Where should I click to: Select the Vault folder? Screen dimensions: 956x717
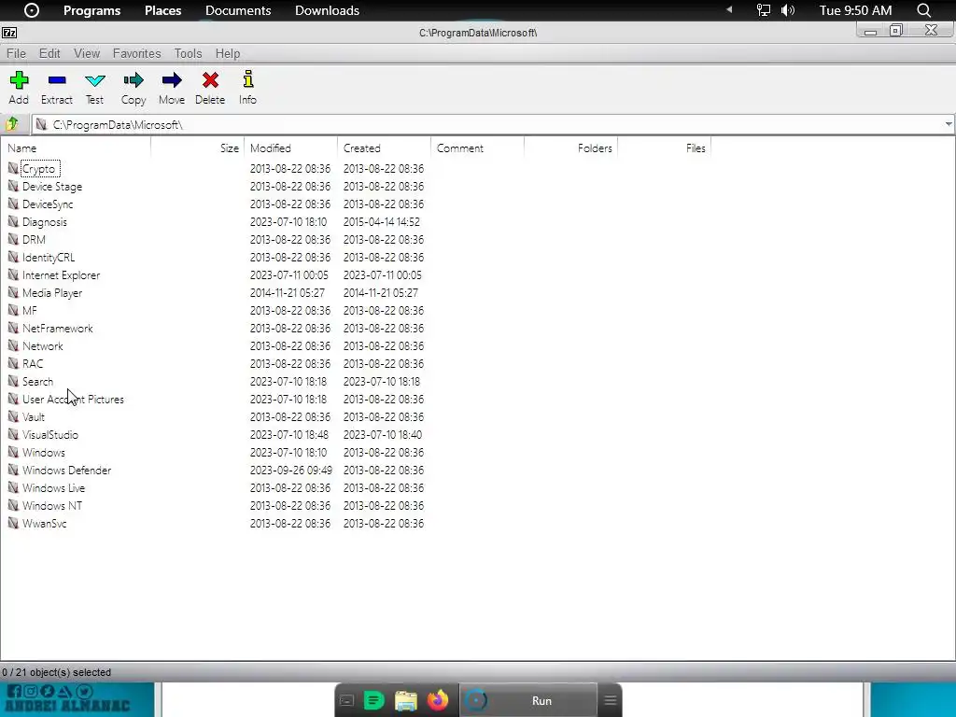(x=34, y=417)
